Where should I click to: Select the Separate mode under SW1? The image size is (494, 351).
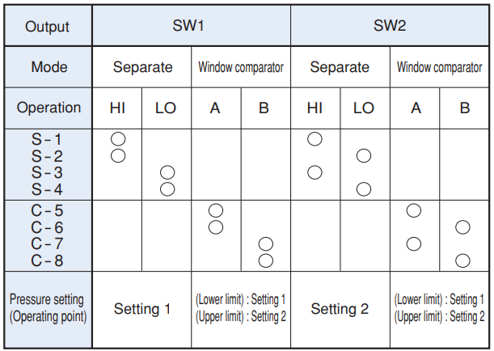point(142,67)
